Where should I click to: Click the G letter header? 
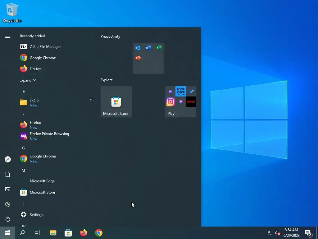[x=24, y=148]
